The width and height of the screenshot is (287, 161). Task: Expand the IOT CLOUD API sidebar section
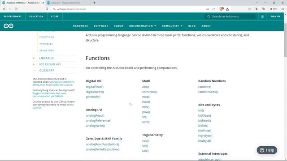tap(50, 64)
